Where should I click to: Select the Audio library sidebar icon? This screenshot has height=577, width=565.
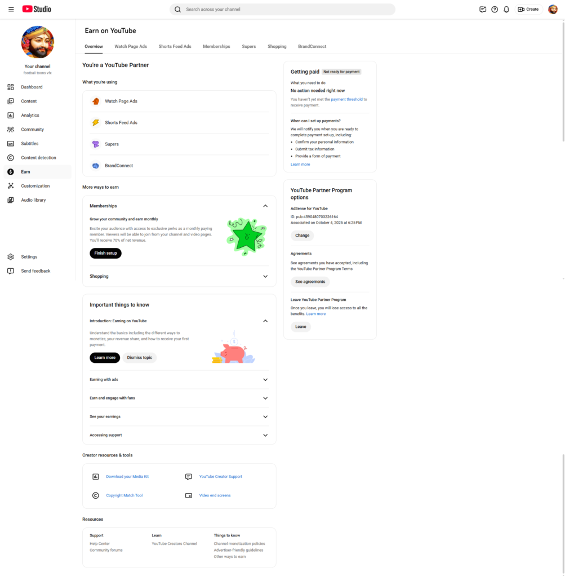[x=11, y=200]
